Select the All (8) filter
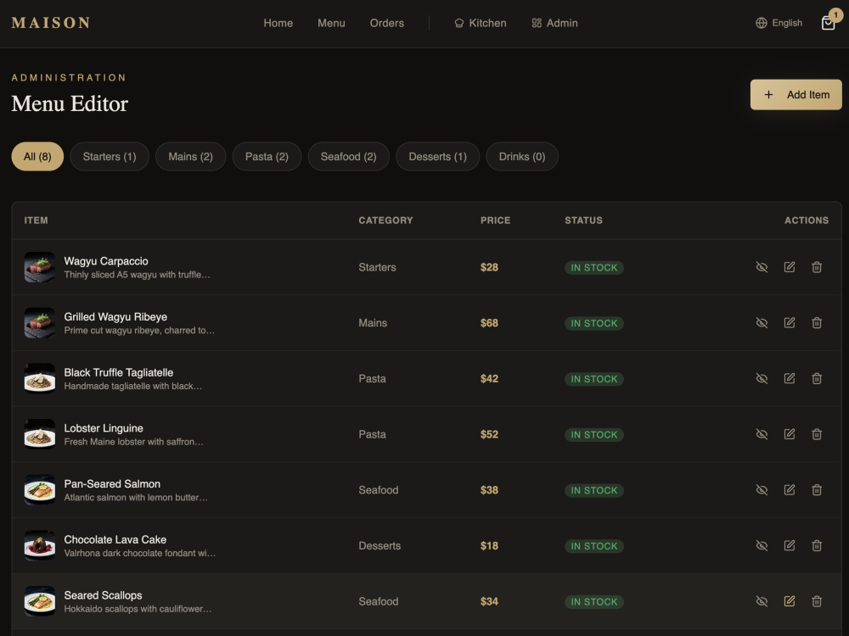The image size is (849, 636). tap(37, 156)
